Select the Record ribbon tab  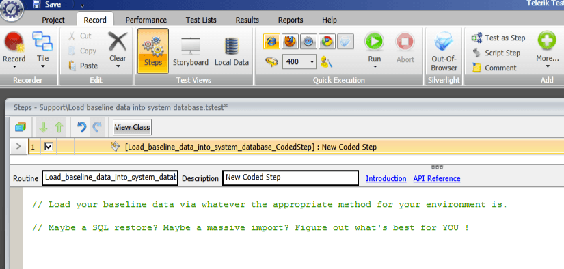click(95, 20)
